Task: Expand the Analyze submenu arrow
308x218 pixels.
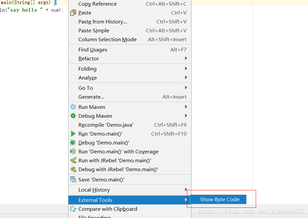Action: (186, 78)
